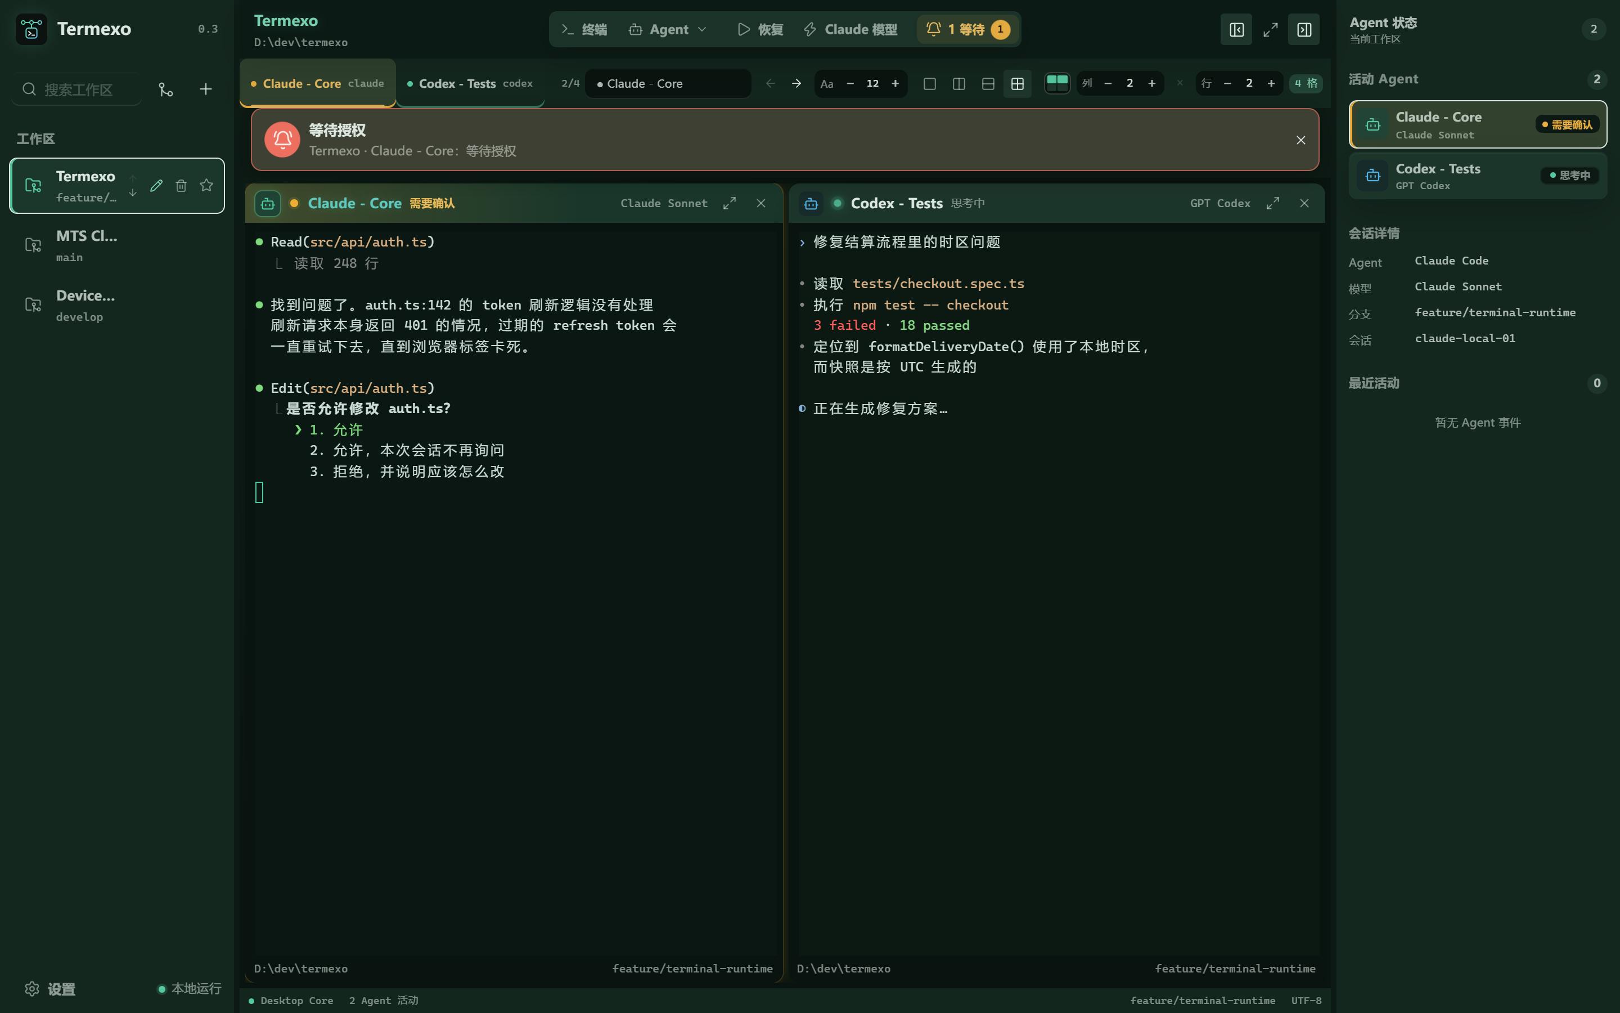Image resolution: width=1620 pixels, height=1013 pixels.
Task: Increase font size from 12
Action: pos(895,84)
